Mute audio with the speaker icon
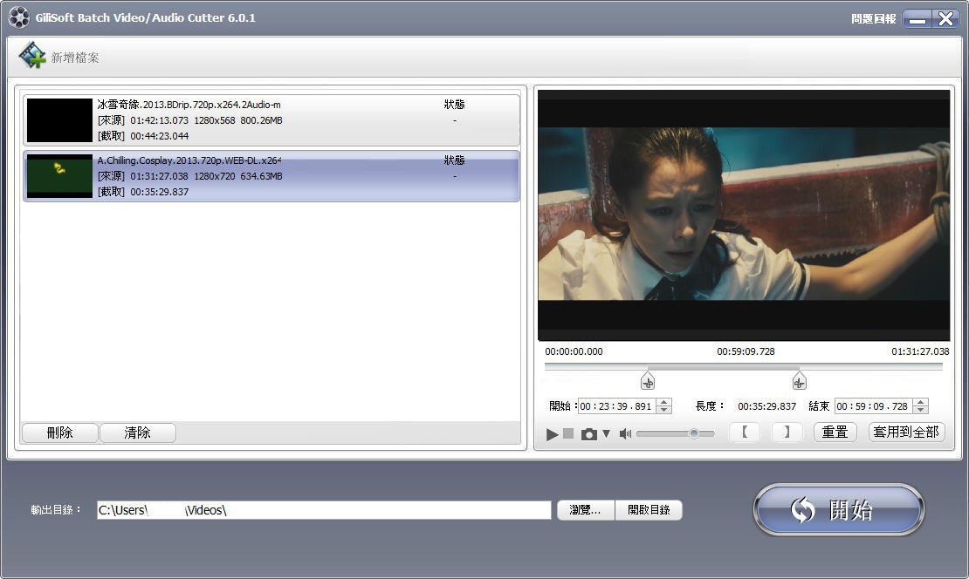Screen dimensions: 969x579 coord(625,434)
